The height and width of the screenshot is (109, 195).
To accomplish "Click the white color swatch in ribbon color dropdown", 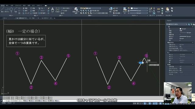I will 132,8.
